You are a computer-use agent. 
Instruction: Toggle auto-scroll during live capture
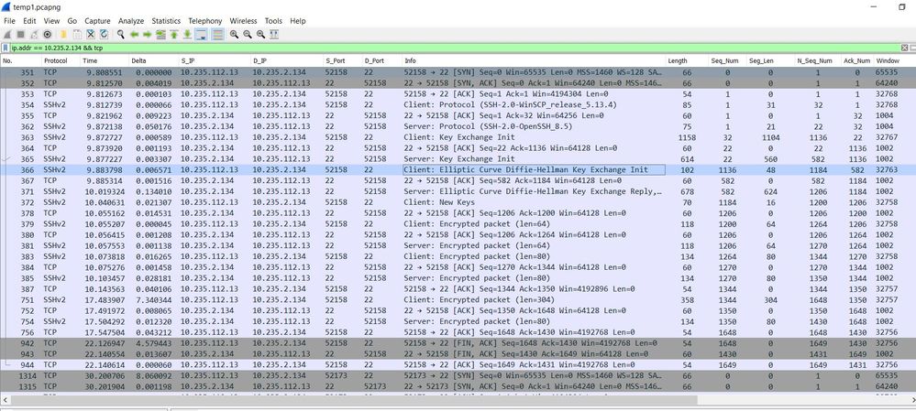(201, 35)
